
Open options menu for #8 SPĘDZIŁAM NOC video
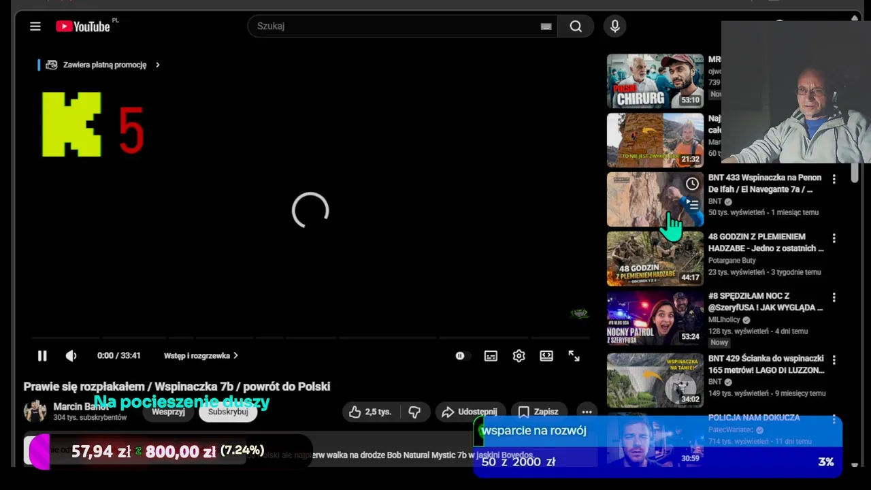pyautogui.click(x=834, y=297)
